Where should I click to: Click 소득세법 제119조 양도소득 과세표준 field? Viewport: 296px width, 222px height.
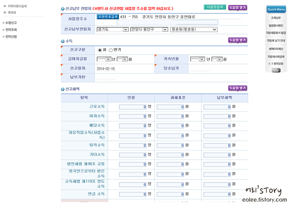[x=170, y=185]
